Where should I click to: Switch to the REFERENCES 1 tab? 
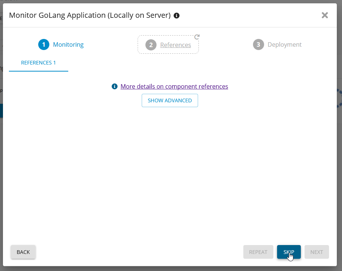point(39,63)
